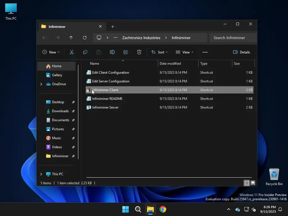This screenshot has height=216, width=288.
Task: Go forward with the right arrow
Action: (x=58, y=38)
